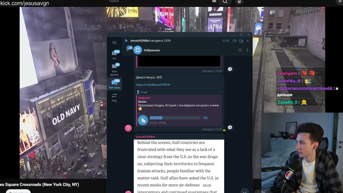Start voice search with the microphone icon
This screenshot has height=193, width=343.
(x=239, y=2)
